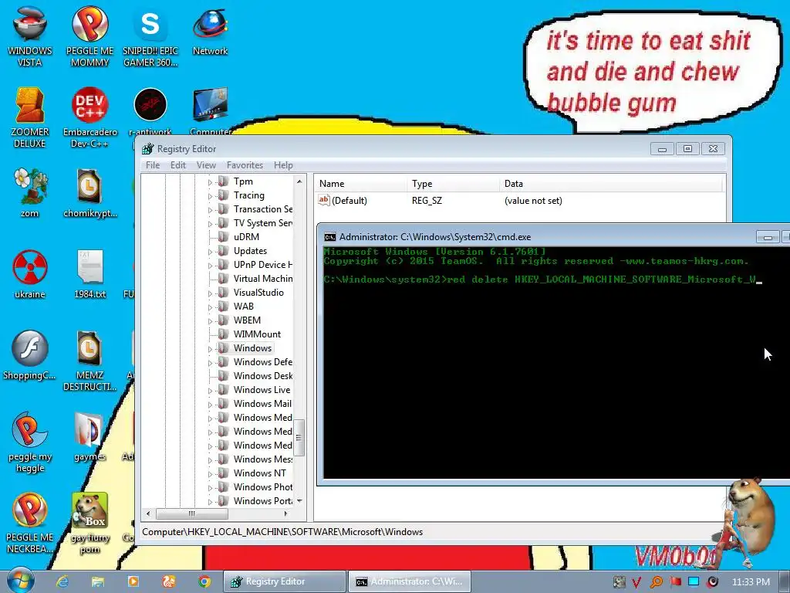
Task: Select the WIMMount key in tree
Action: coord(257,334)
